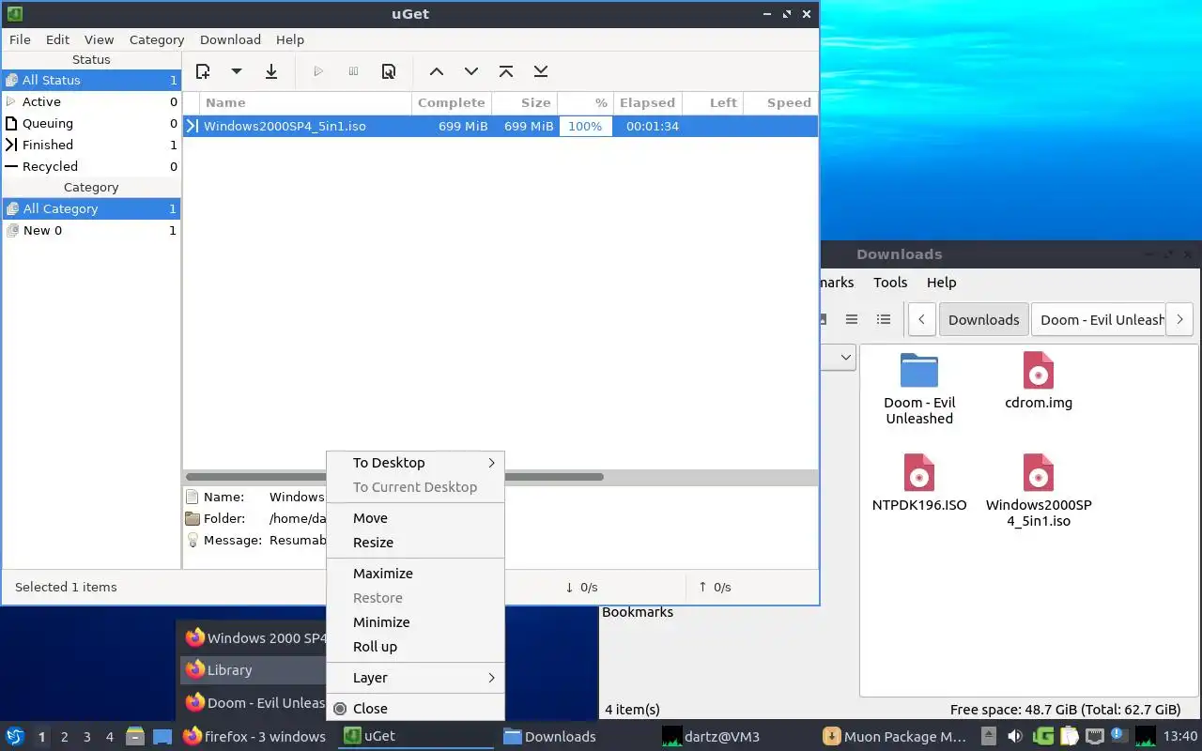Click the Library Firefox window entry
Viewport: 1202px width, 751px height.
pos(254,670)
